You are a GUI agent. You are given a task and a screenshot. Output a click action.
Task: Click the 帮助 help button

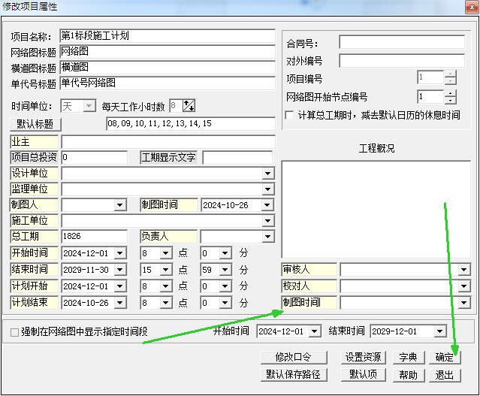[x=409, y=374]
